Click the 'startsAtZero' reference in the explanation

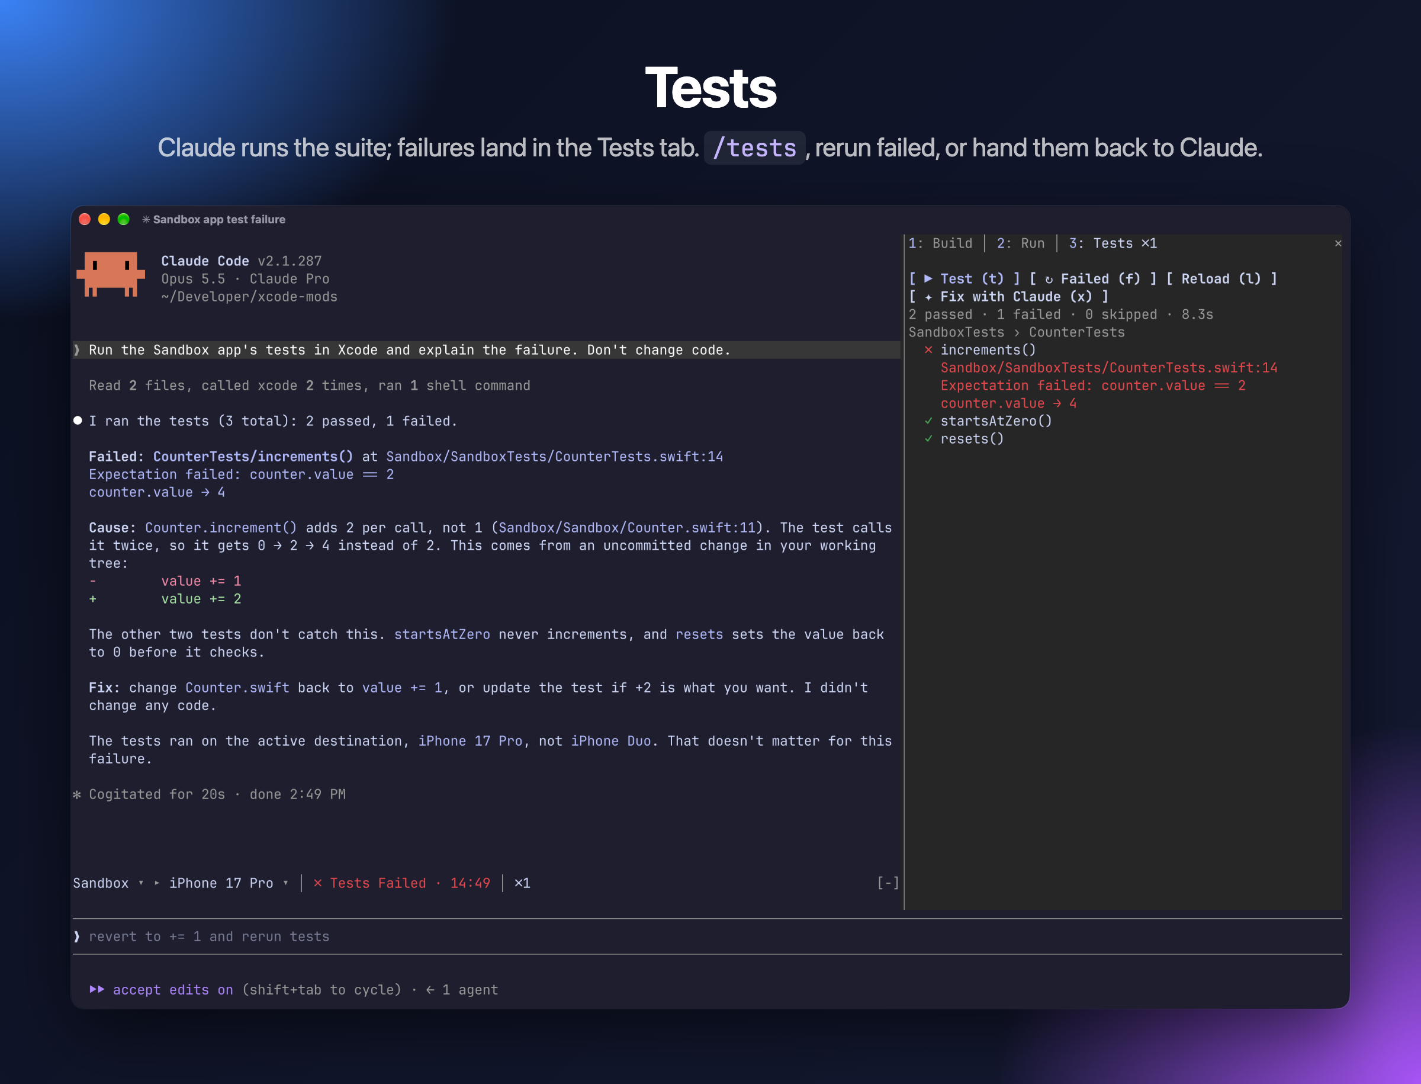pos(442,634)
